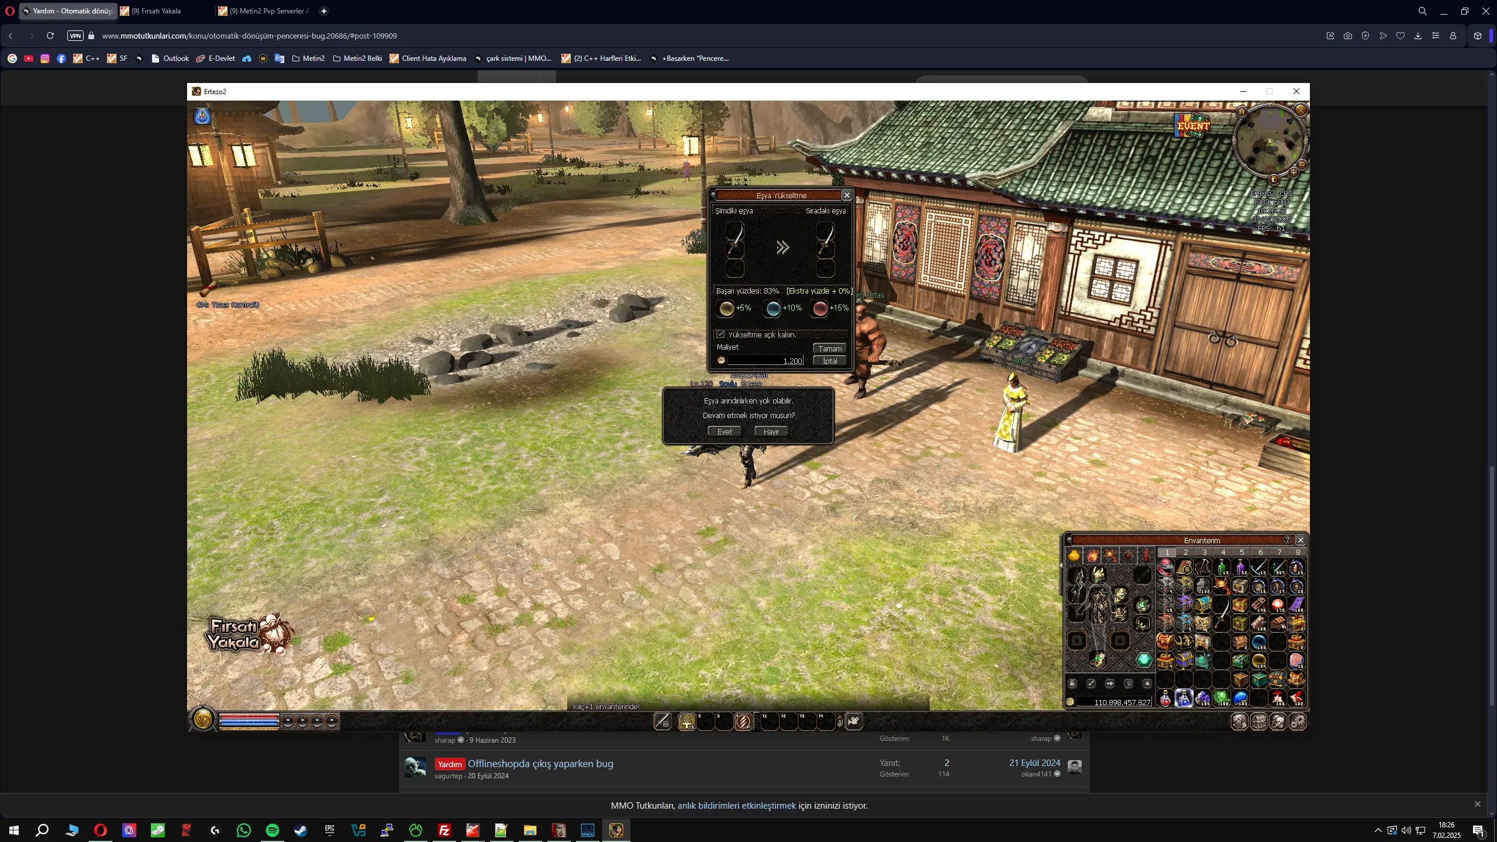1497x842 pixels.
Task: Open WhatsApp from the Windows taskbar
Action: click(243, 830)
